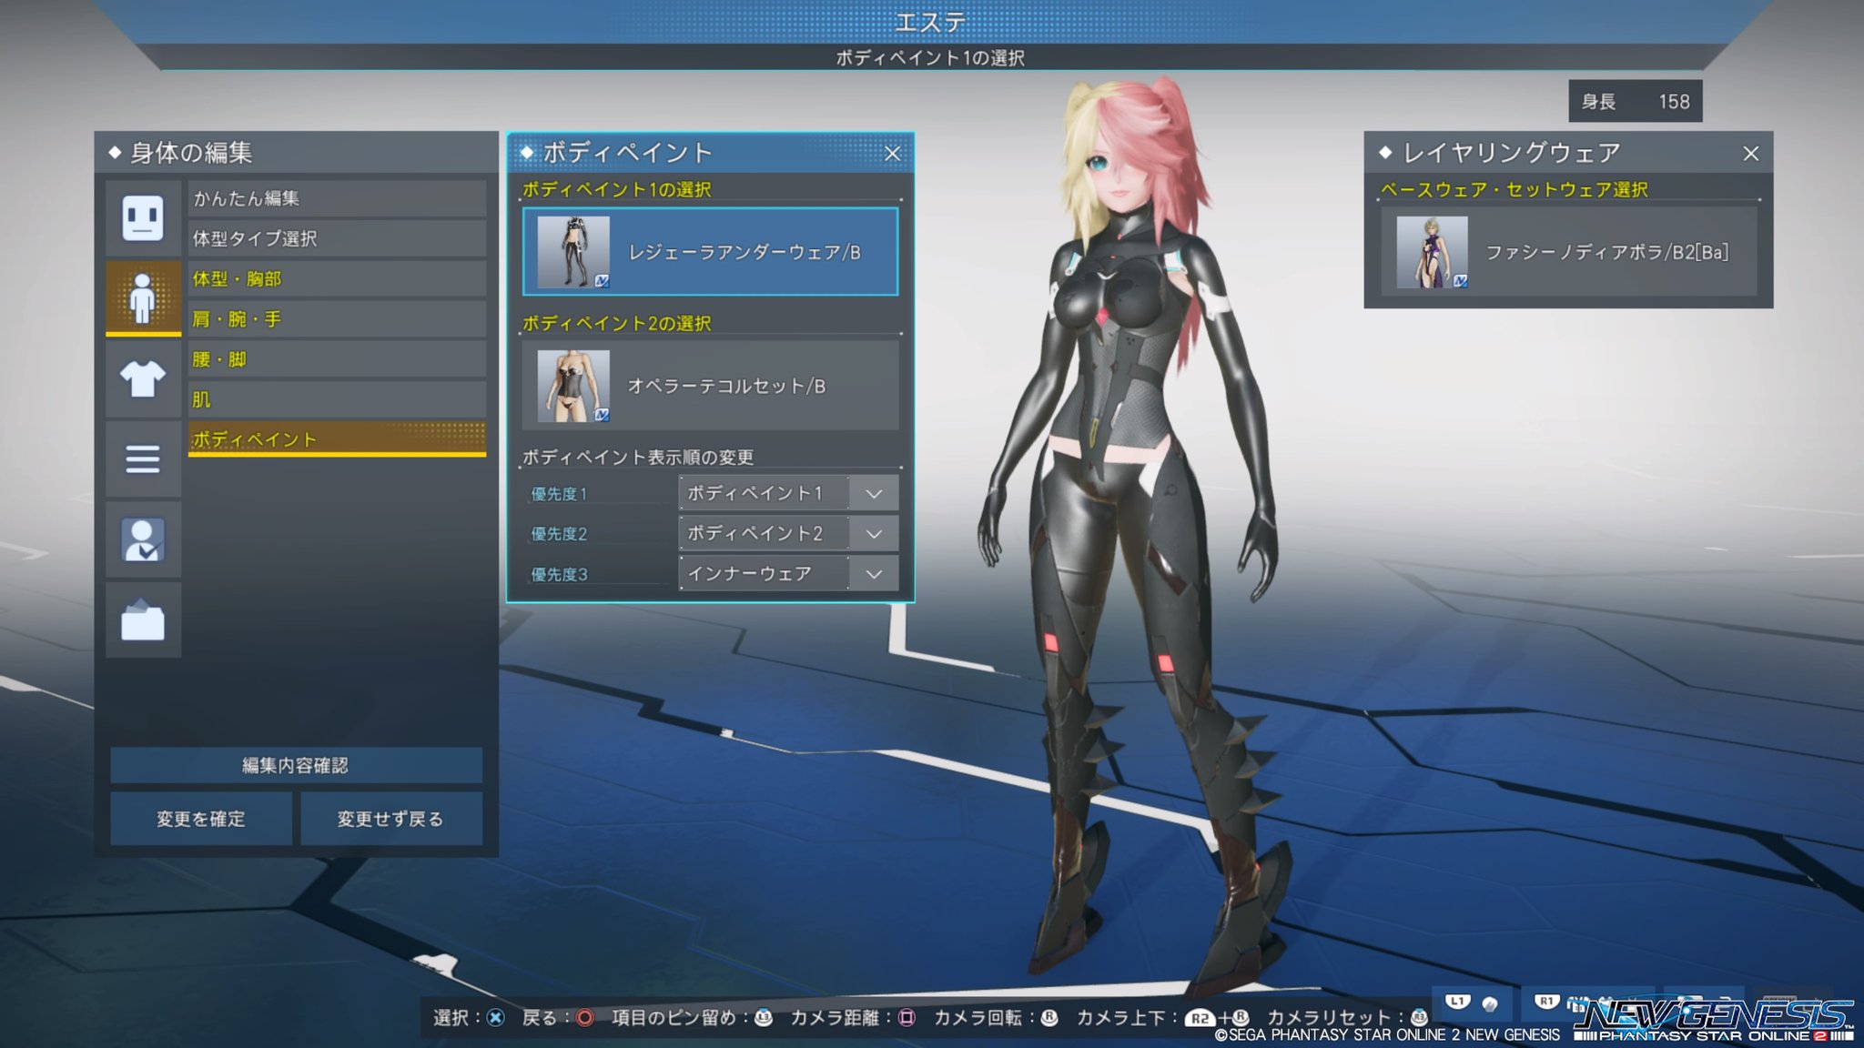Open the 肩・腕・手 menu item
The image size is (1864, 1048).
pos(337,319)
